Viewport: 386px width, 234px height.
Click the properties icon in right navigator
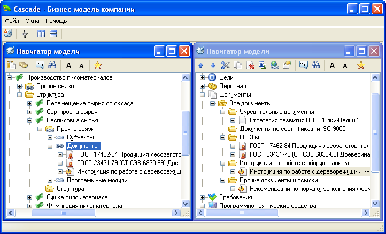287,65
